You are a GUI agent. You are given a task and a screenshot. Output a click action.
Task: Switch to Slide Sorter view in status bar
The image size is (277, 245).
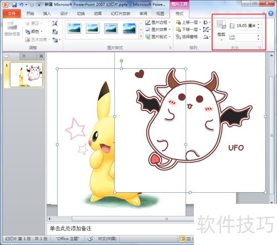point(188,239)
